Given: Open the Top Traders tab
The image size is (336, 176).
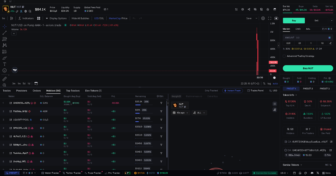Looking at the screenshot, I should 73,91.
